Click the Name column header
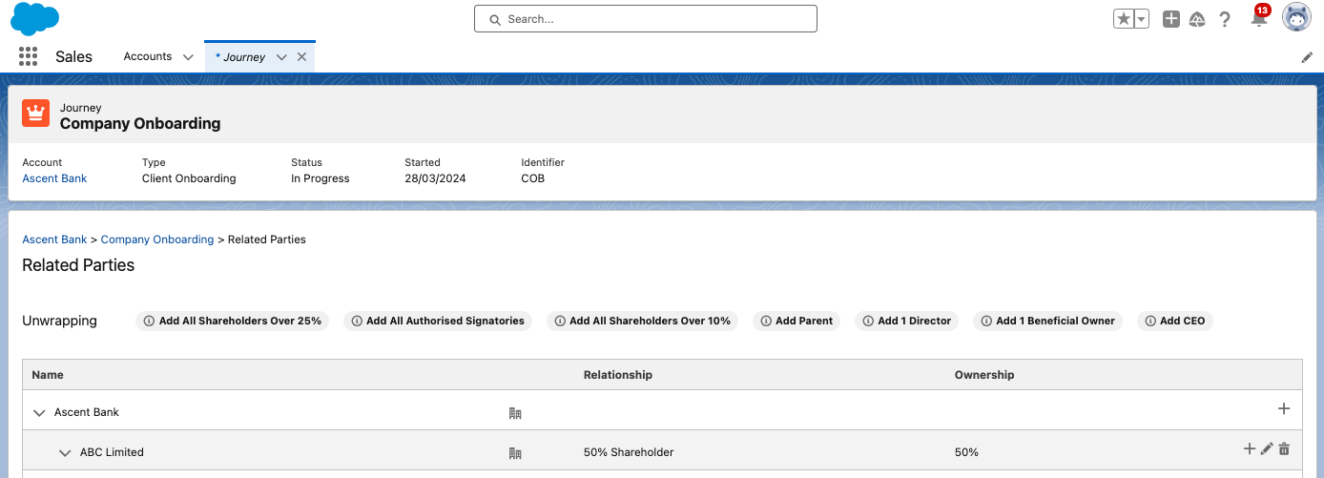1324x478 pixels. coord(48,375)
